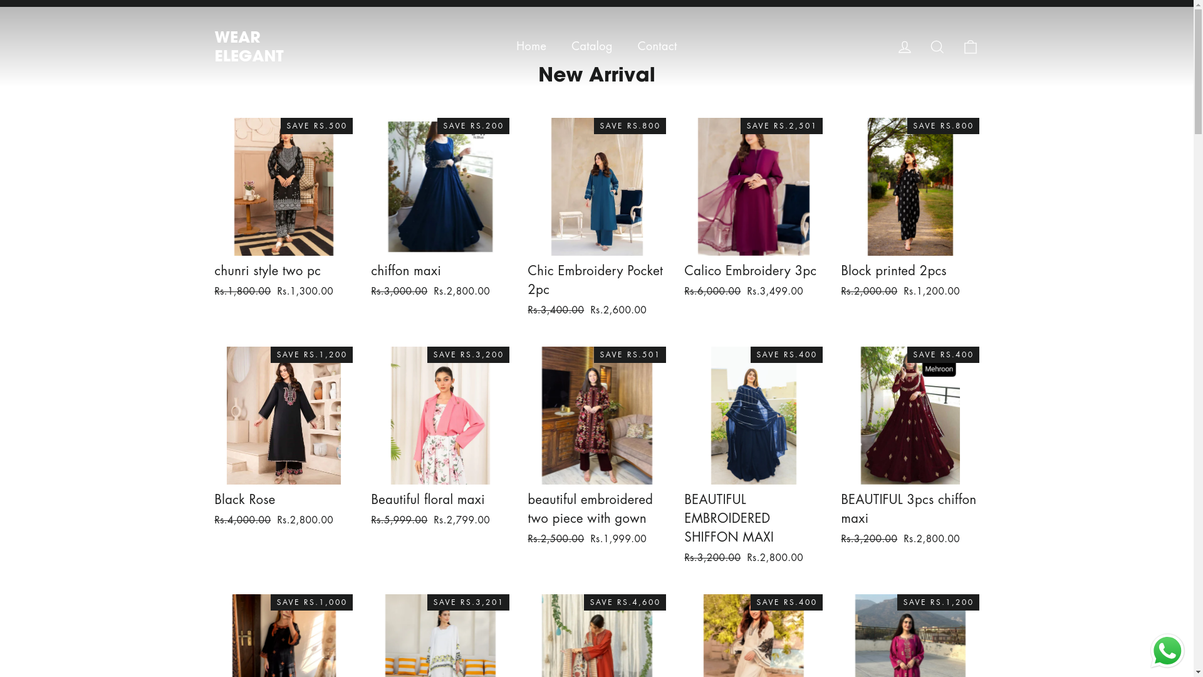Open Block printed 2pcs product image
This screenshot has width=1203, height=677.
[x=910, y=187]
